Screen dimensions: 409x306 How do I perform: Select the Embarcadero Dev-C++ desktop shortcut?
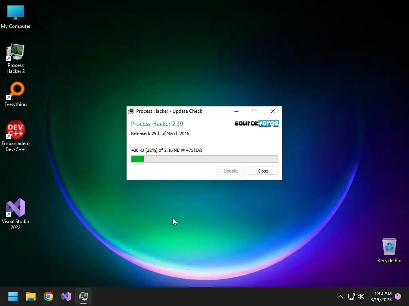pyautogui.click(x=16, y=136)
